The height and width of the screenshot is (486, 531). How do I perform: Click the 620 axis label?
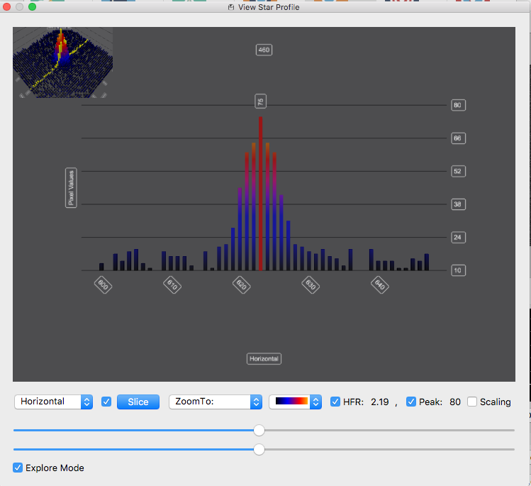coord(242,285)
